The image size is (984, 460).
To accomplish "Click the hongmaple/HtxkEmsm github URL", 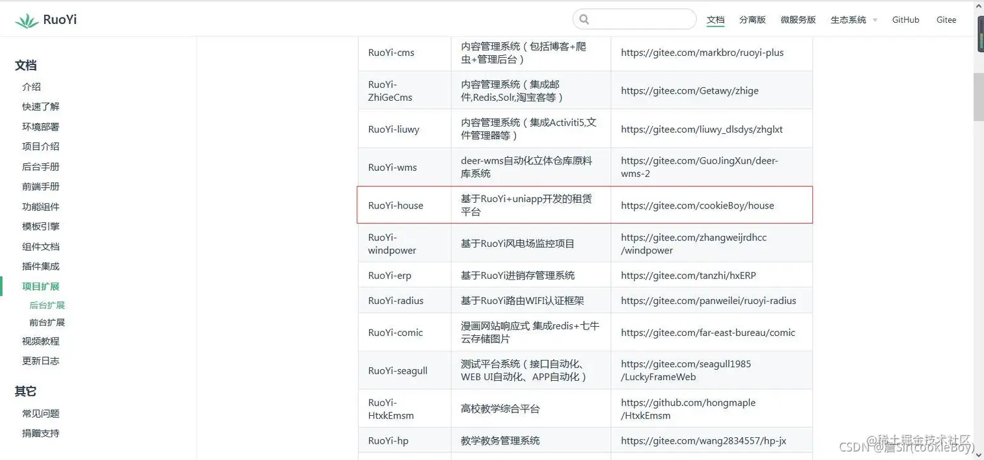I will point(689,409).
